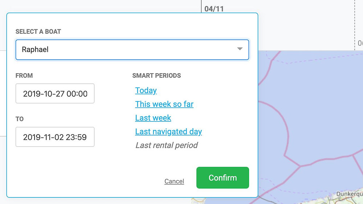Click the Dunkerque label on map
Screen dimensions: 363x204
[x=349, y=194]
